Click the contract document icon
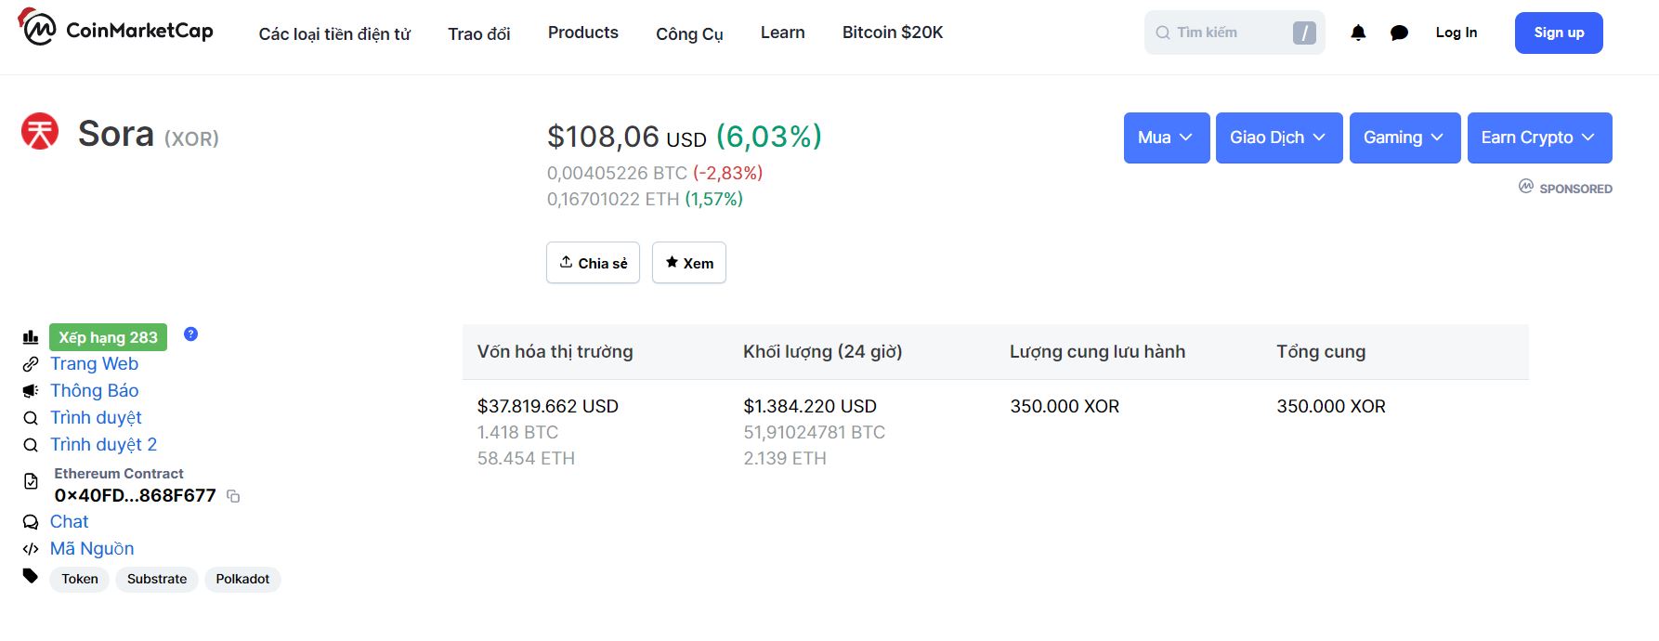 (31, 481)
